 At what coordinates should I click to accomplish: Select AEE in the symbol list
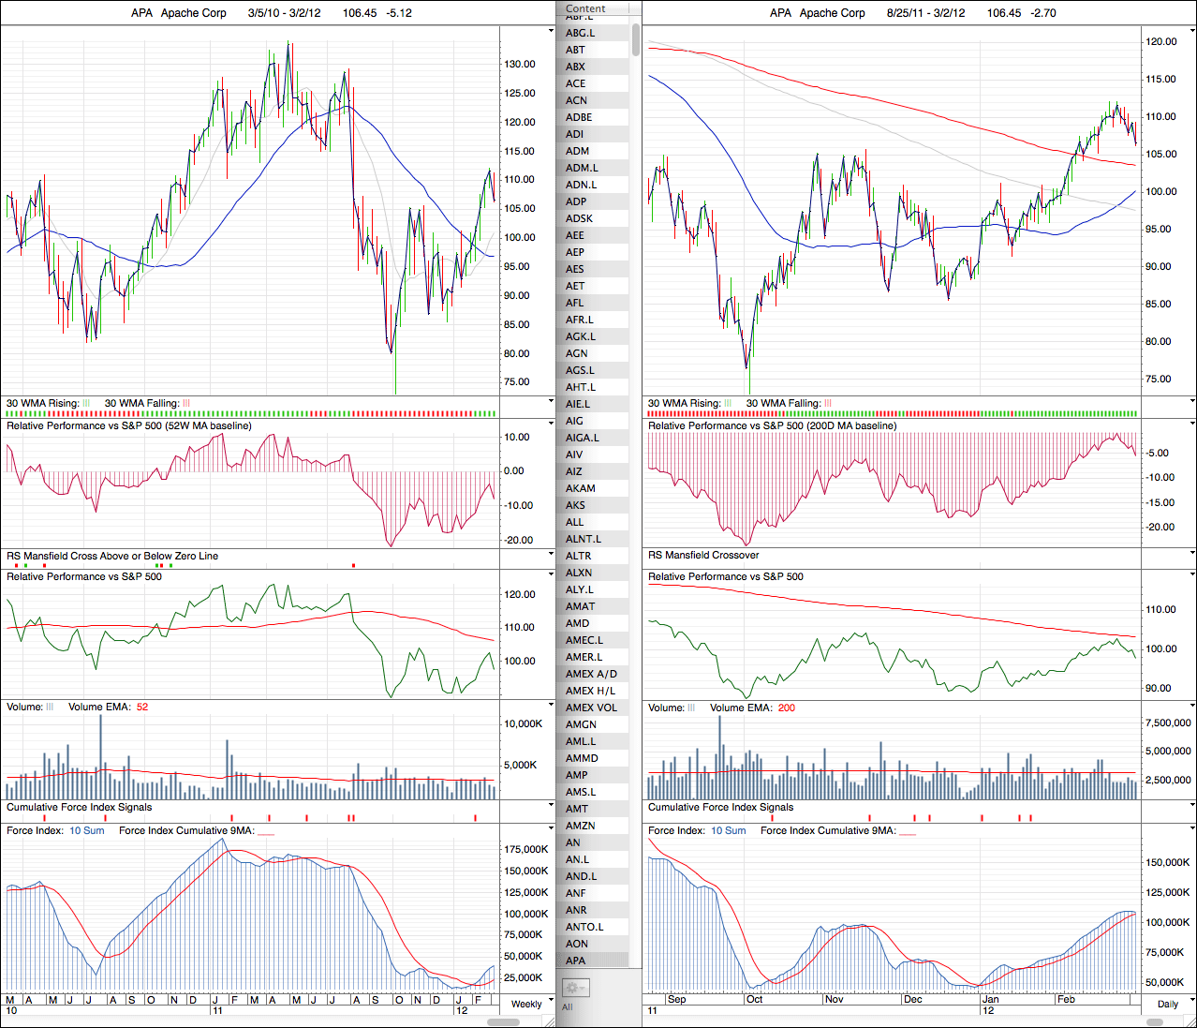point(593,235)
